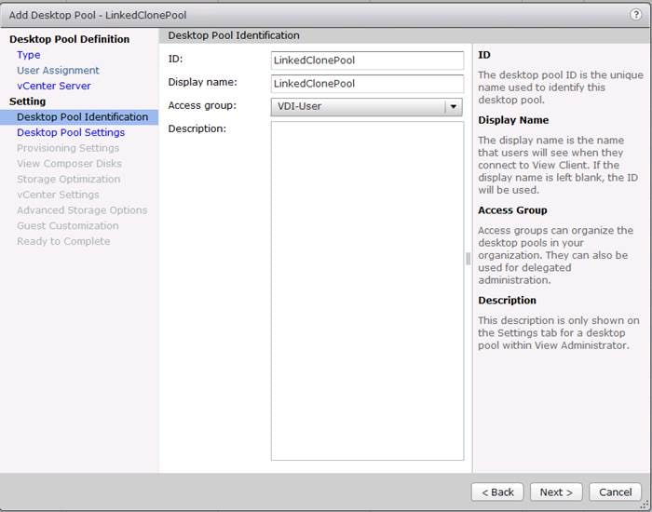Click the Desktop Pool Identification panel header
Viewport: 652px width, 512px height.
click(234, 35)
